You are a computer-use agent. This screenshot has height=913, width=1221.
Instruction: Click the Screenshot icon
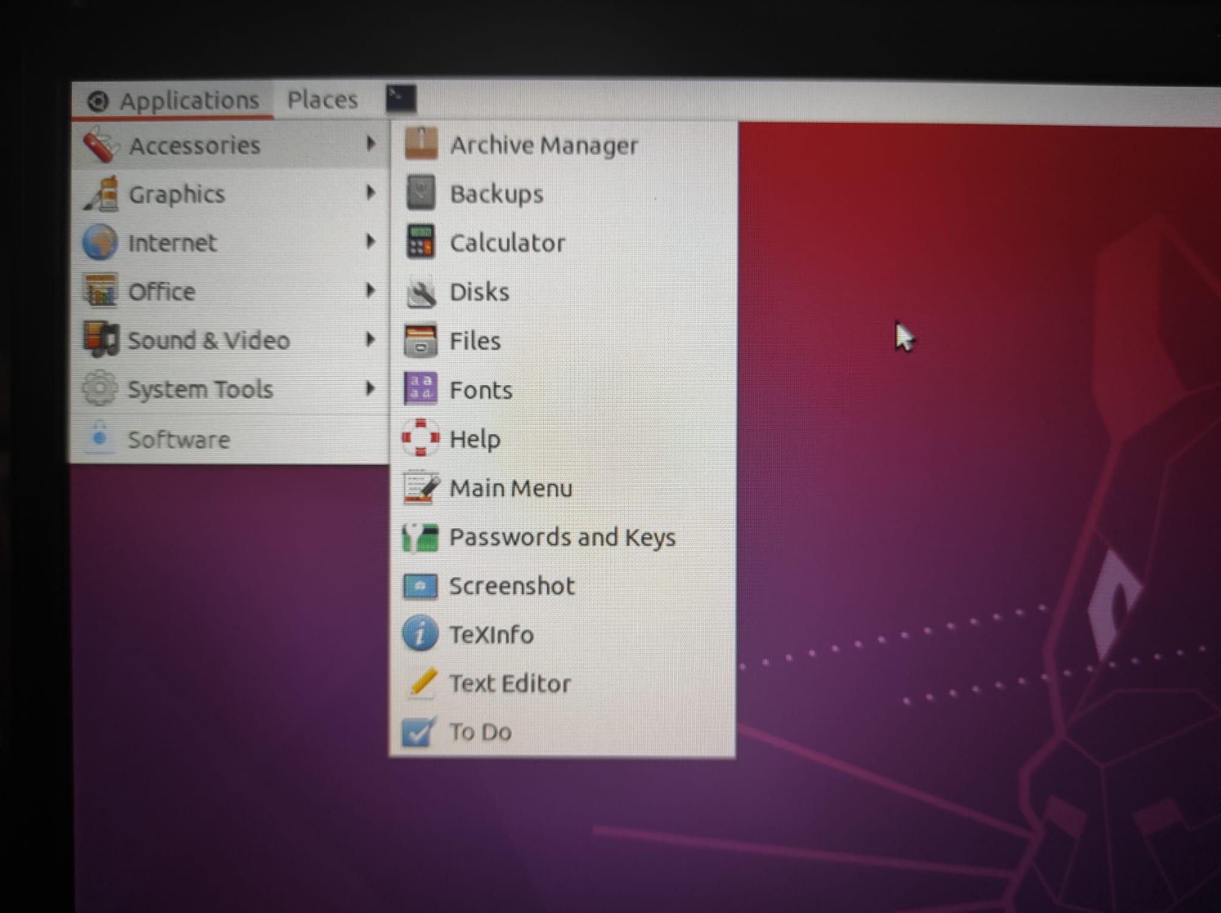coord(420,586)
